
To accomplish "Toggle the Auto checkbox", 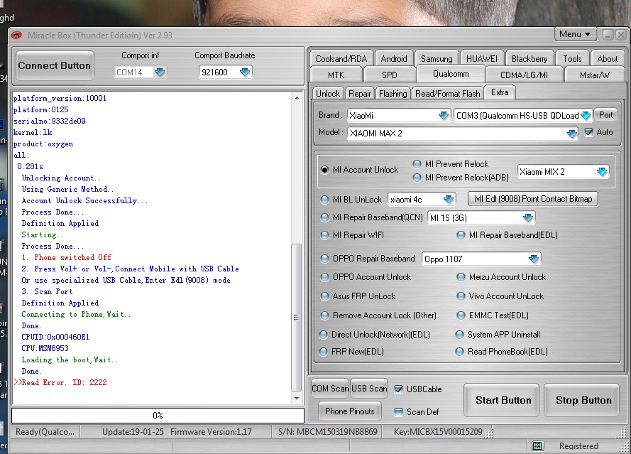I will pyautogui.click(x=588, y=132).
